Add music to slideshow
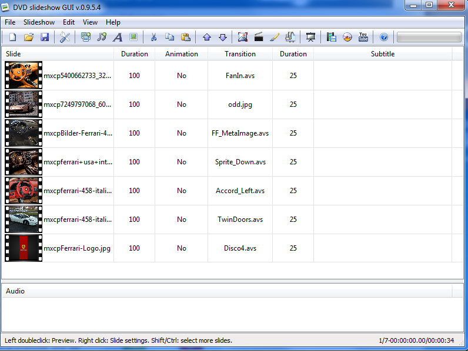The image size is (468, 351). [x=102, y=37]
